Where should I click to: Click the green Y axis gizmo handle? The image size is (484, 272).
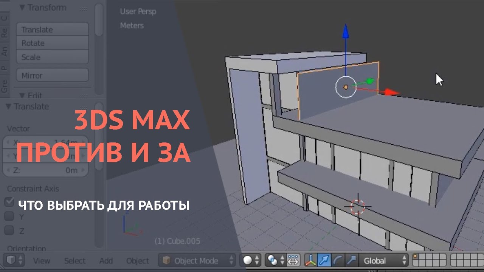tap(370, 80)
